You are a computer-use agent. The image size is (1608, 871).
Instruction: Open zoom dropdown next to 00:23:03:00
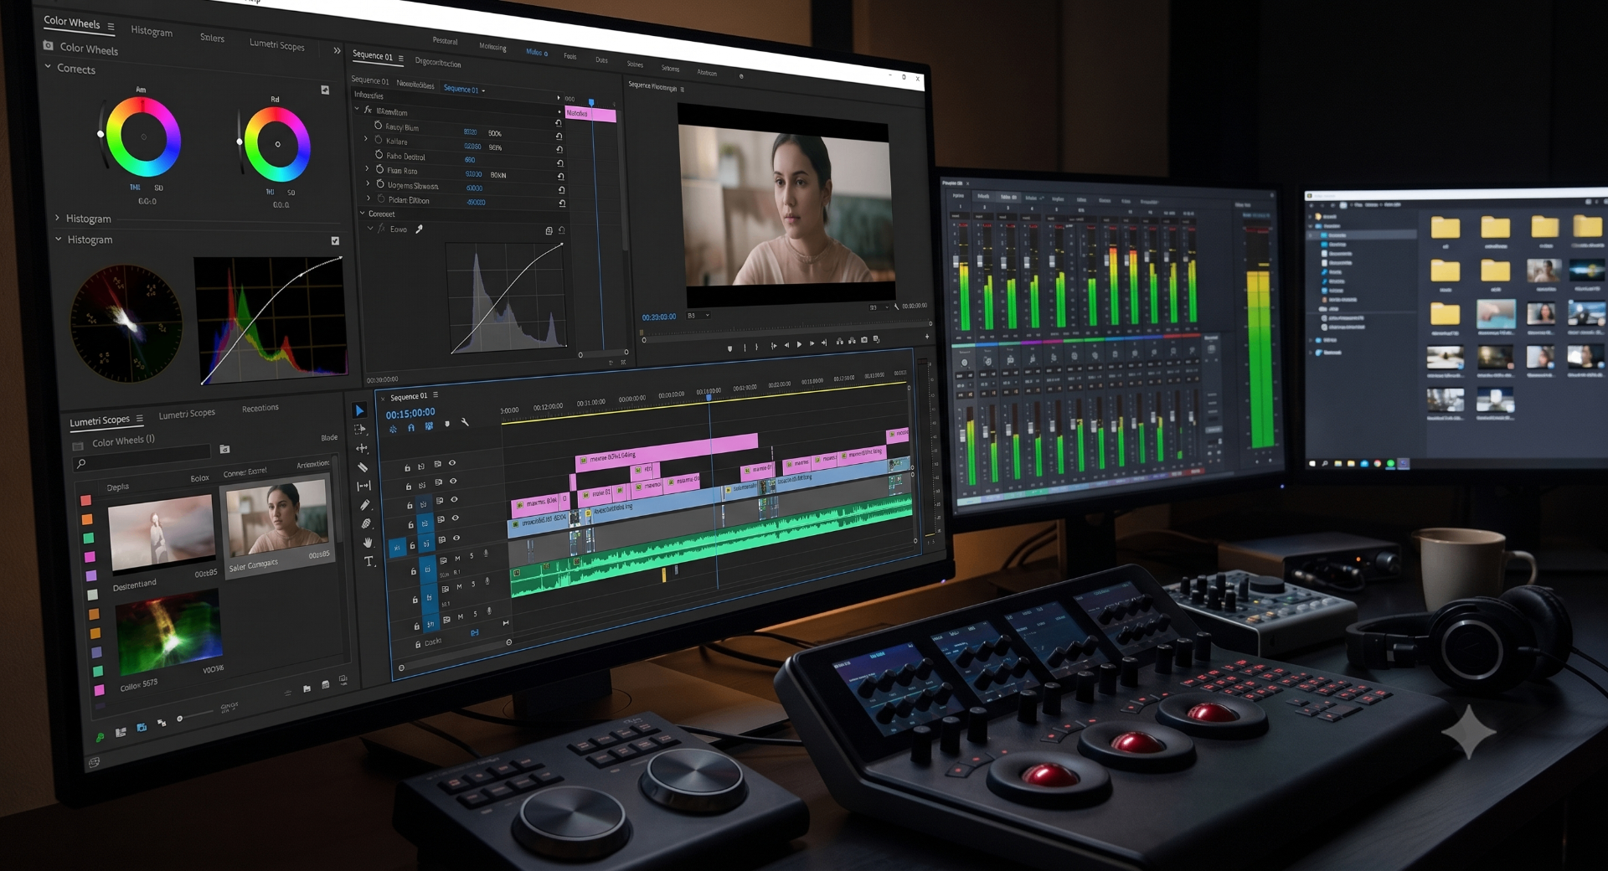[698, 316]
